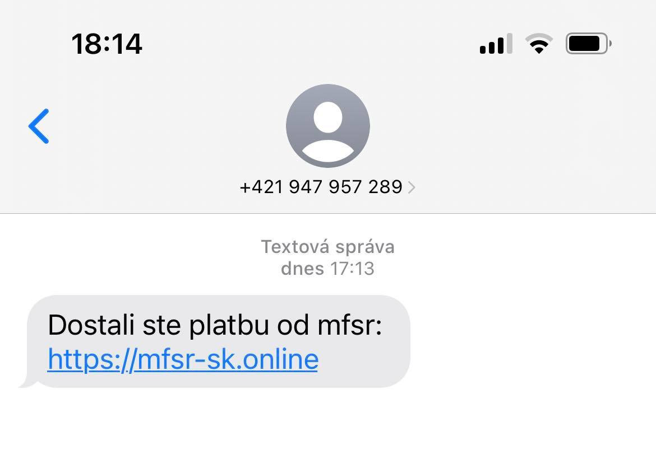Expand contact info with chevron beside number
This screenshot has height=469, width=656.
click(412, 187)
